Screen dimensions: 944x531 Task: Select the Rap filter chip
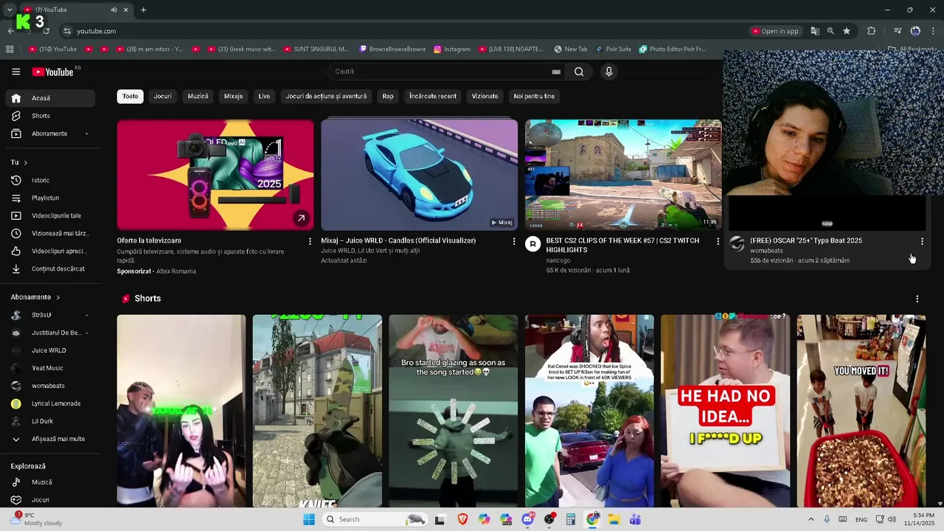388,96
